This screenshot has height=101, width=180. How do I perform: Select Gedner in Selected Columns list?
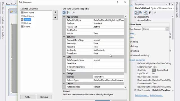[x=28, y=23]
